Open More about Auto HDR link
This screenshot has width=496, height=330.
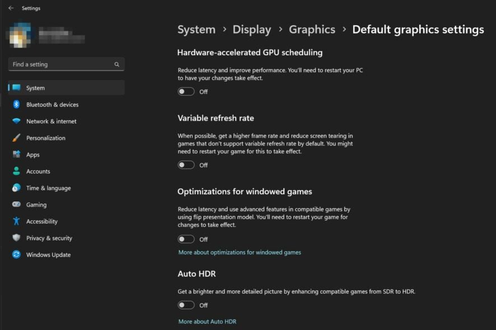pos(207,322)
